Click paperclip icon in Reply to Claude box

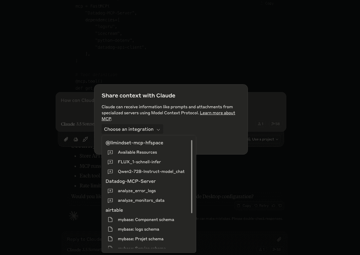coord(279,239)
